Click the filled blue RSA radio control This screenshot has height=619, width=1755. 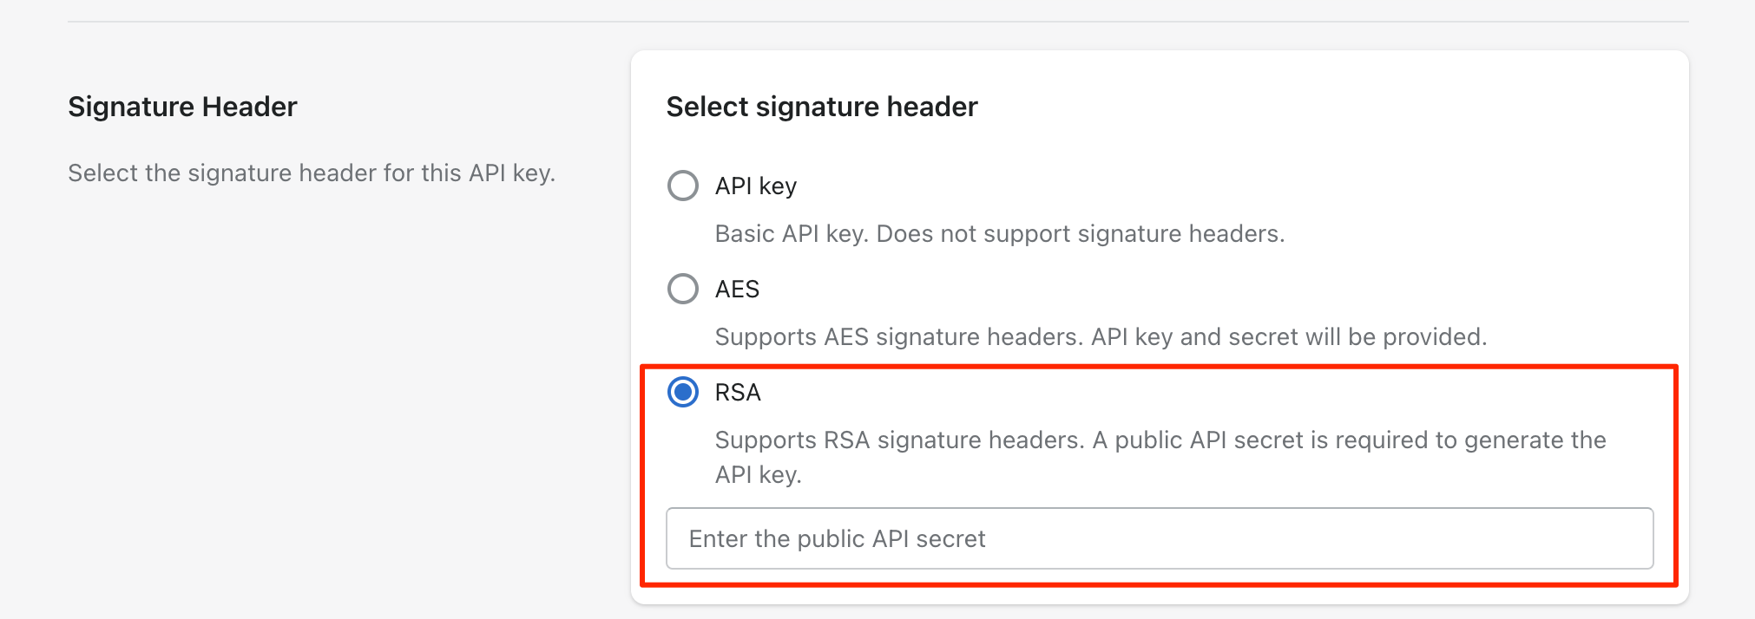tap(684, 392)
